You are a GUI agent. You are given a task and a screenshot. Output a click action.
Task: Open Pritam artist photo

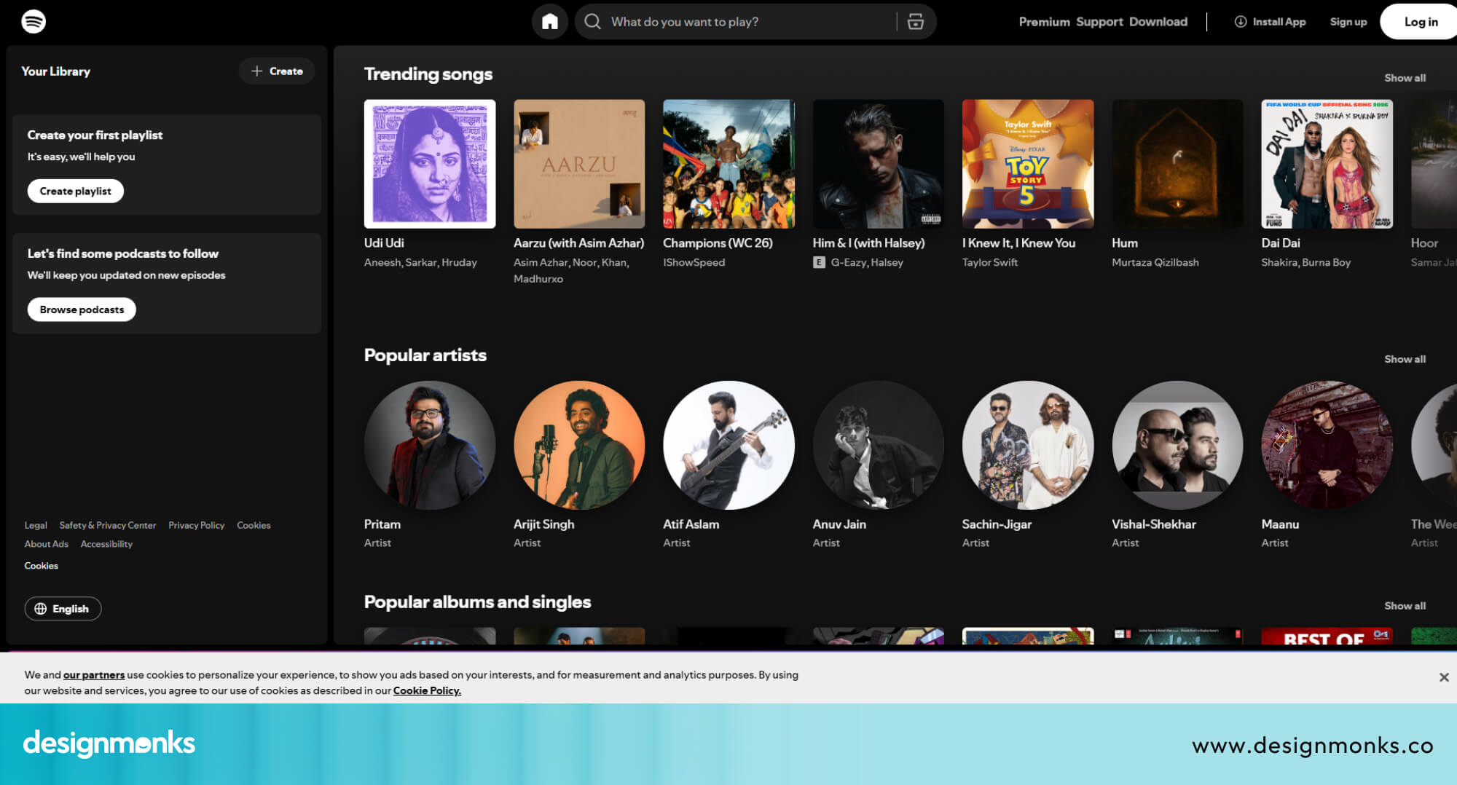(430, 445)
